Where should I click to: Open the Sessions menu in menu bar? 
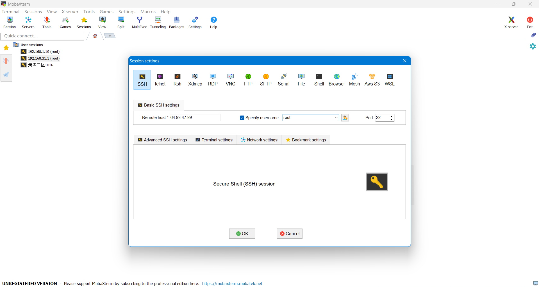pyautogui.click(x=33, y=12)
